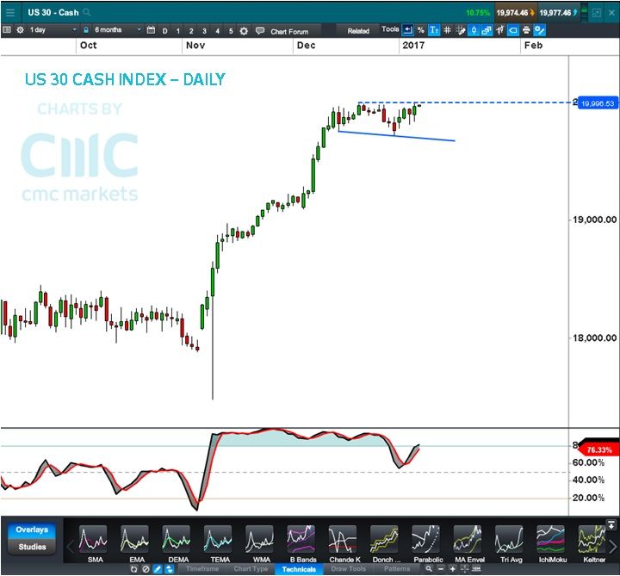Click the Chart Forum speech bubble icon
Viewport: 620px width, 576px height.
(x=260, y=30)
